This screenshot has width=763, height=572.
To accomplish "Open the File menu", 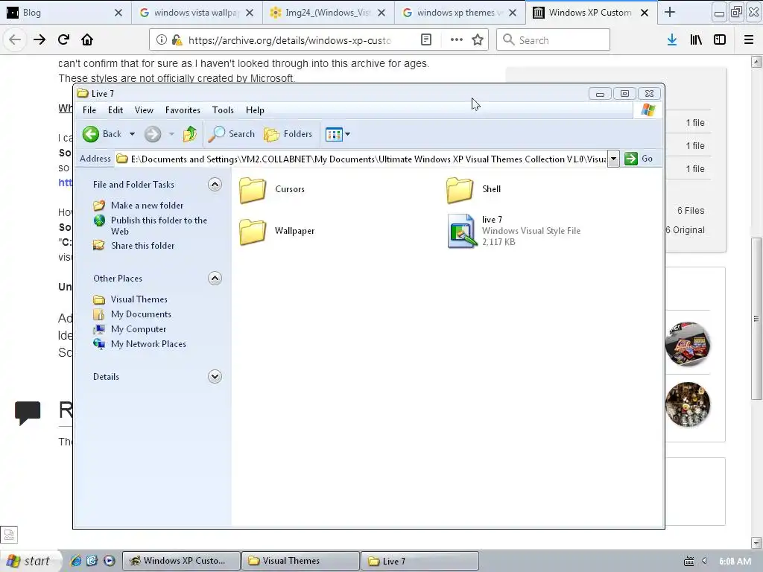I will [89, 110].
